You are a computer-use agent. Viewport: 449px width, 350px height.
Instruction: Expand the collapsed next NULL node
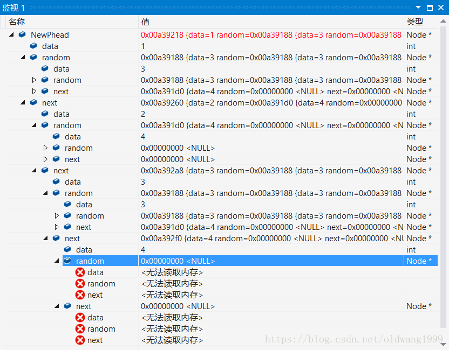45,159
